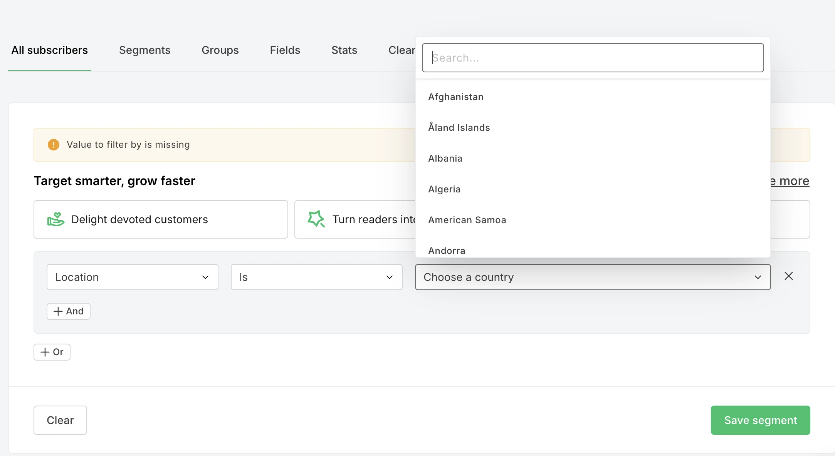Pick Algeria from the country options

point(444,189)
